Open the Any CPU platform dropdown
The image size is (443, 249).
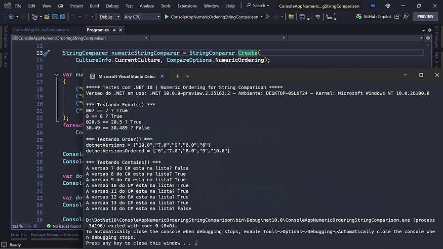click(142, 17)
